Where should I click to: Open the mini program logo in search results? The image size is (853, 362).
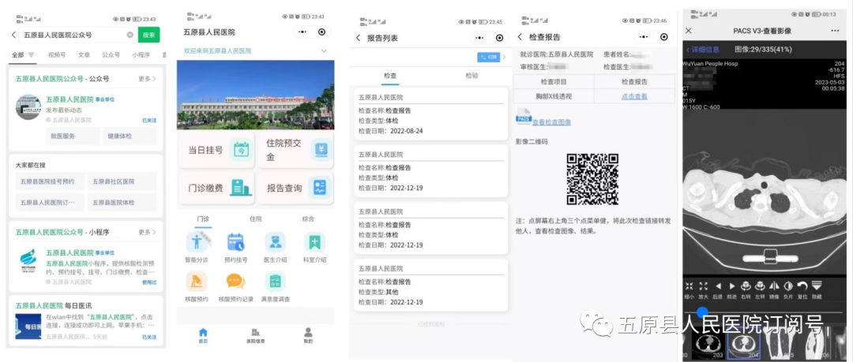(28, 261)
